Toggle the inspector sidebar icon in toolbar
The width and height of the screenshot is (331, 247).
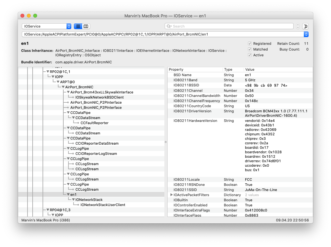coord(305,26)
